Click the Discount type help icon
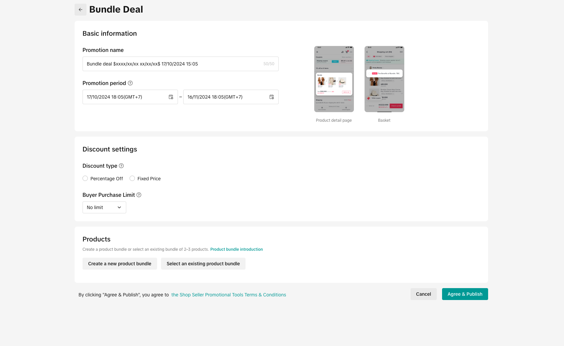This screenshot has width=564, height=346. tap(121, 166)
